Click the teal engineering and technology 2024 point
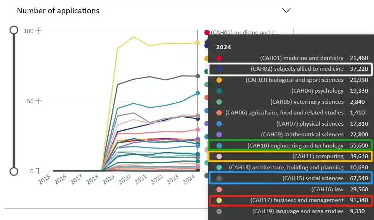This screenshot has width=374, height=220. pos(198,93)
